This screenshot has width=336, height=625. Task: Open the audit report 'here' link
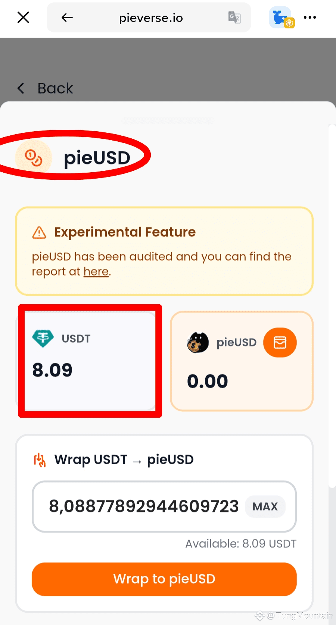click(96, 271)
